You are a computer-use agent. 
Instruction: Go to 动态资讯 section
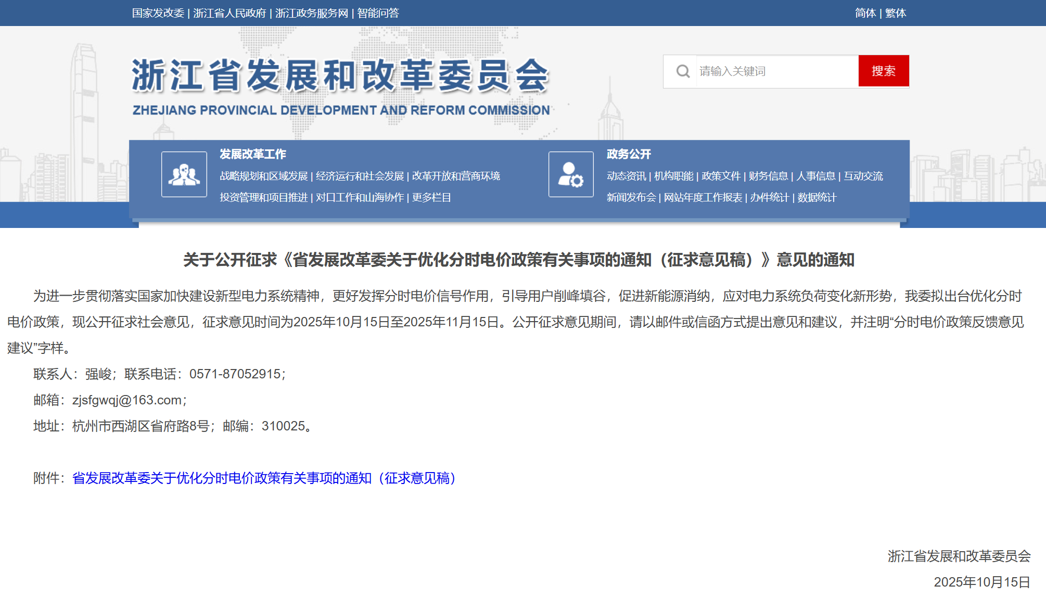[626, 176]
